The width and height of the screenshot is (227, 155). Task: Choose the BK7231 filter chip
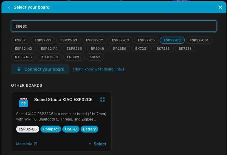tap(142, 49)
